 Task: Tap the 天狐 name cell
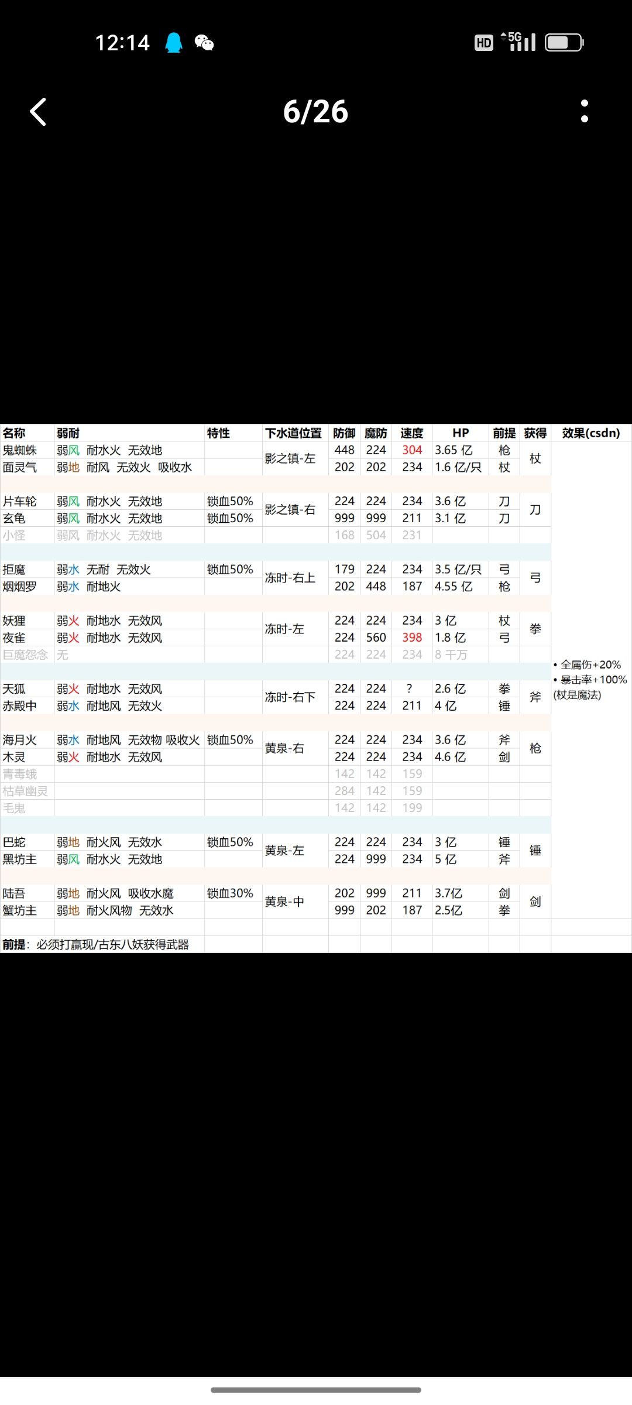[14, 688]
